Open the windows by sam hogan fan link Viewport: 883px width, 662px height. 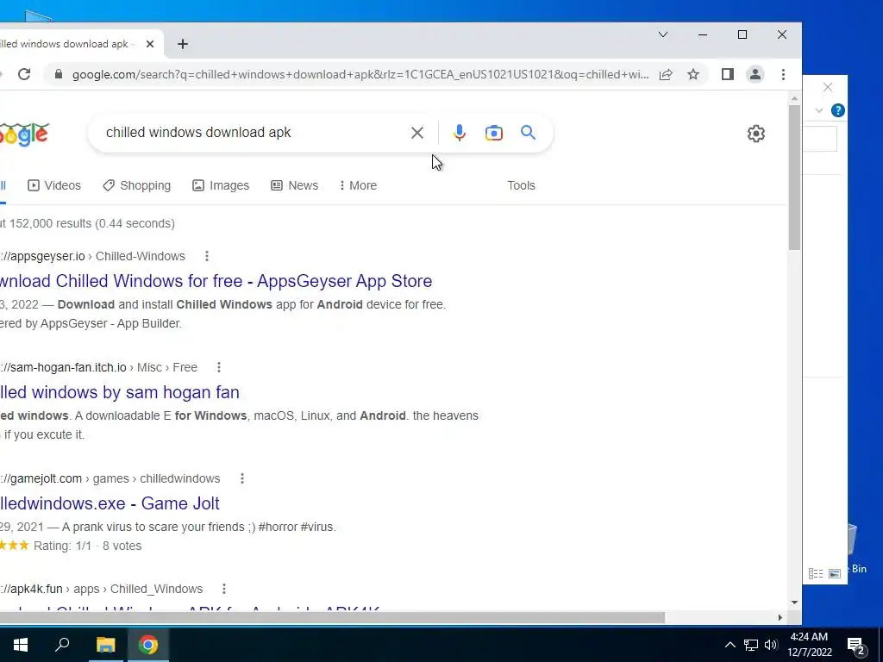coord(120,392)
